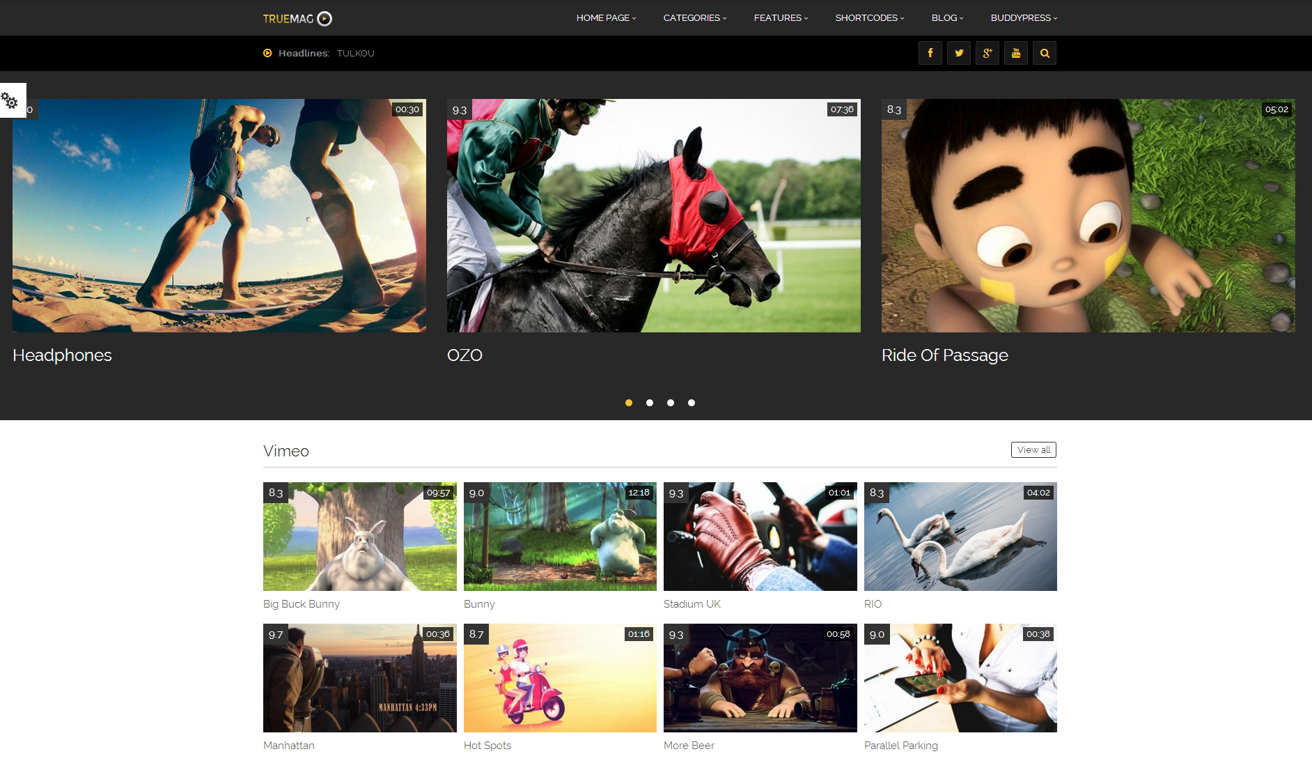1312x770 pixels.
Task: Open the Shortcodes menu item
Action: [869, 18]
